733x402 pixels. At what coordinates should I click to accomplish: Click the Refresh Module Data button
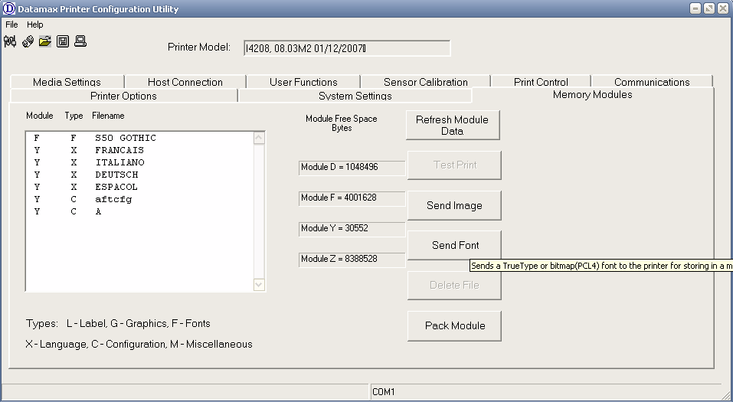point(453,126)
